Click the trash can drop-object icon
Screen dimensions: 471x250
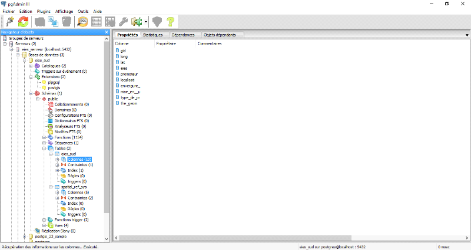67,22
